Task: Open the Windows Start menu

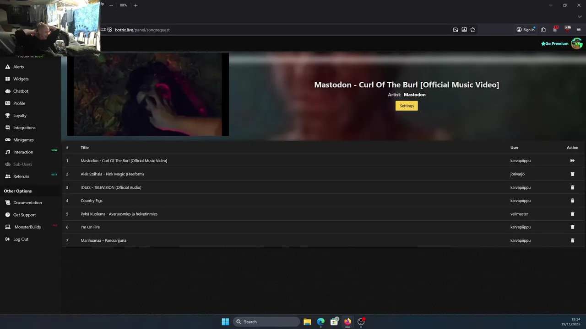Action: point(225,322)
